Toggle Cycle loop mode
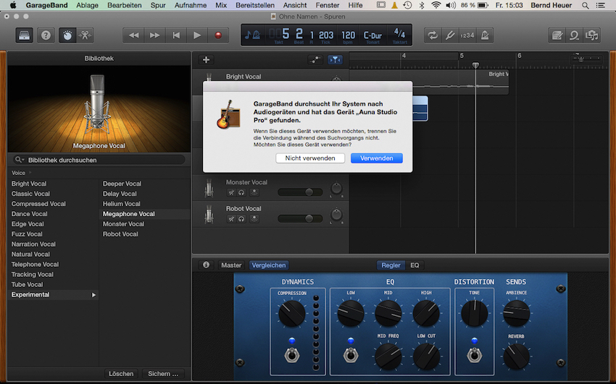Viewport: 616px width, 384px height. 433,35
